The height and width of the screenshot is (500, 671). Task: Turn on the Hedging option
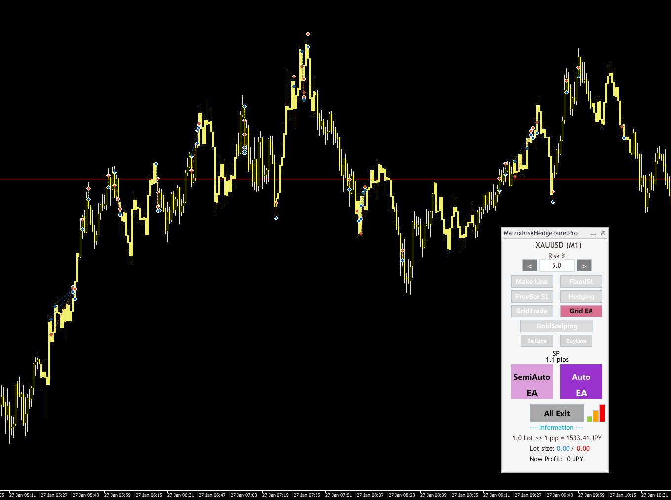click(581, 297)
